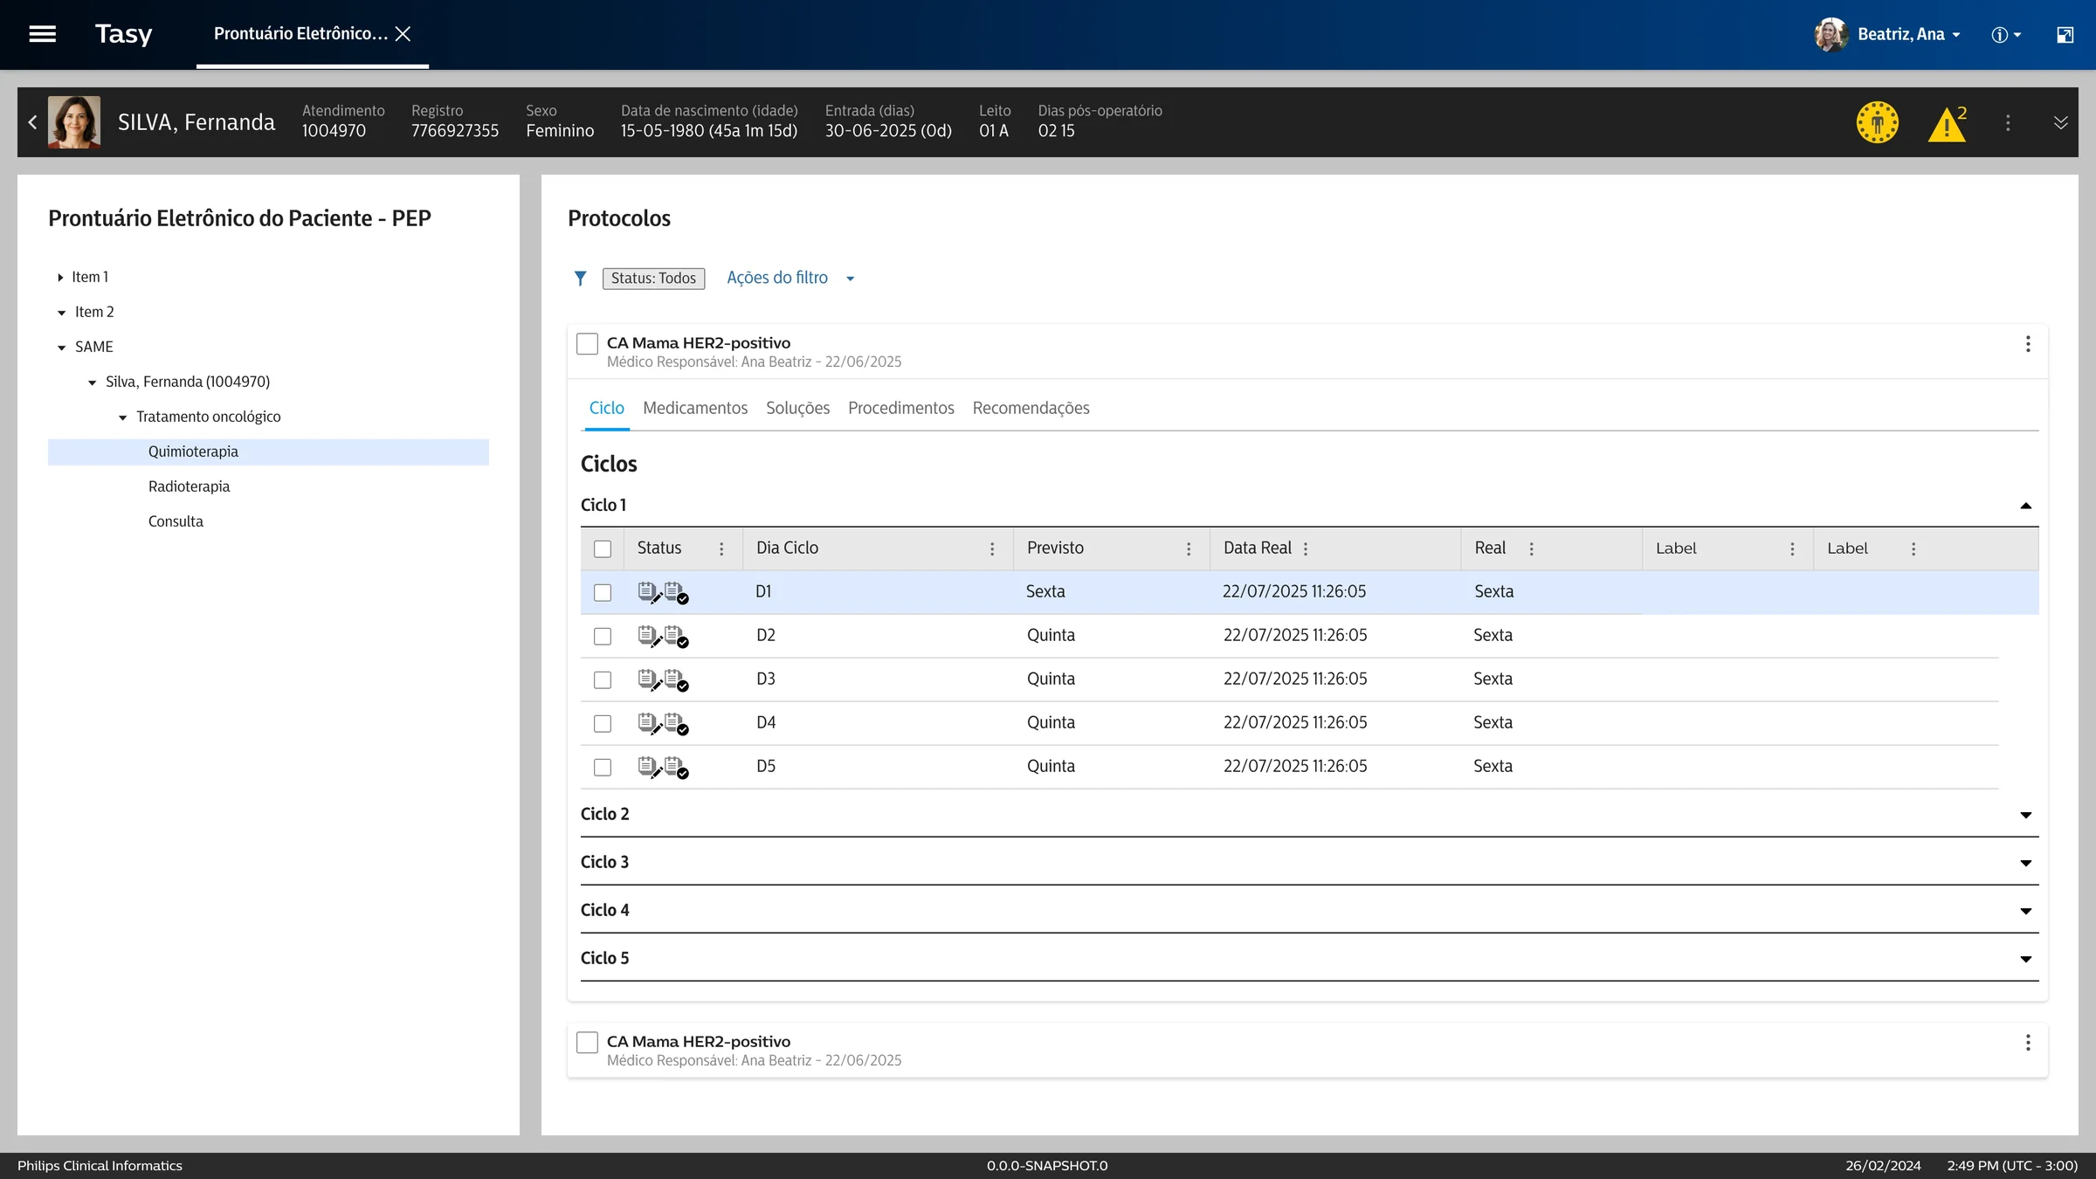Screen dimensions: 2096x1179
Task: Switch to the Medicamentos tab
Action: click(695, 408)
